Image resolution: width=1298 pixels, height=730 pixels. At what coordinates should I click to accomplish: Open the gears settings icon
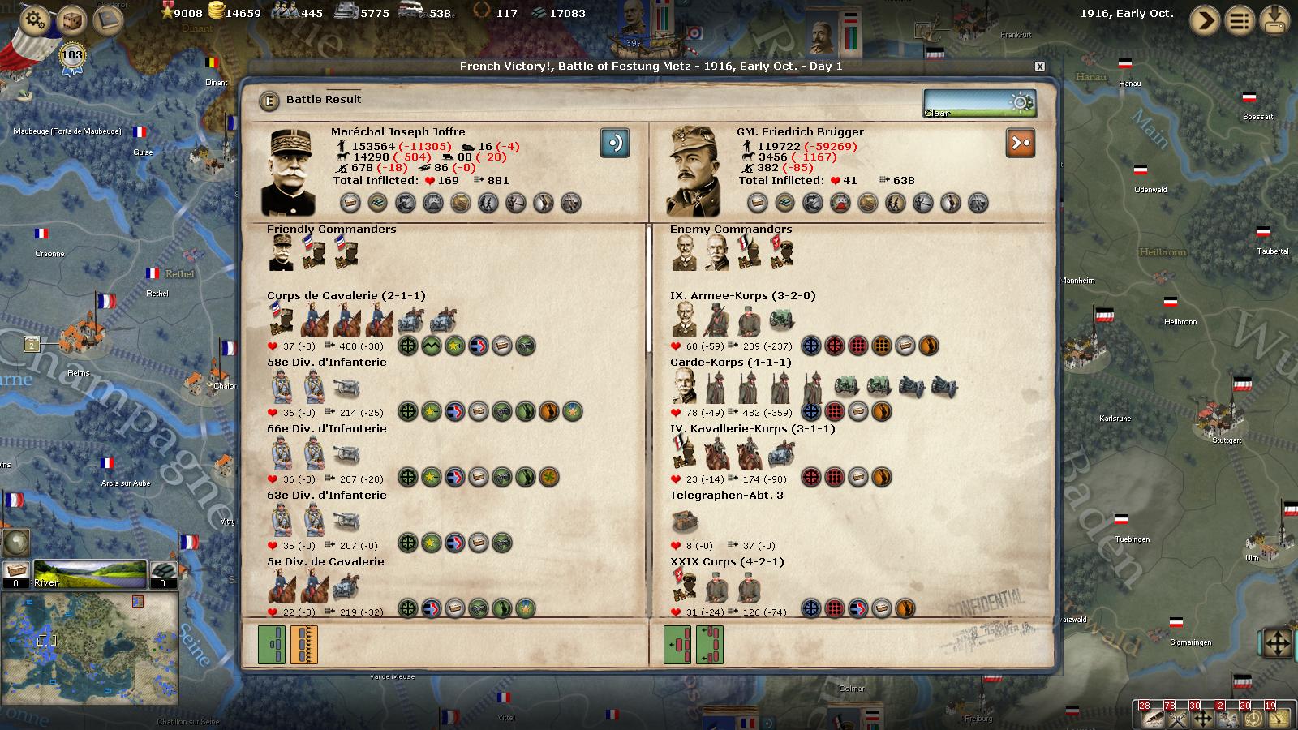(35, 19)
